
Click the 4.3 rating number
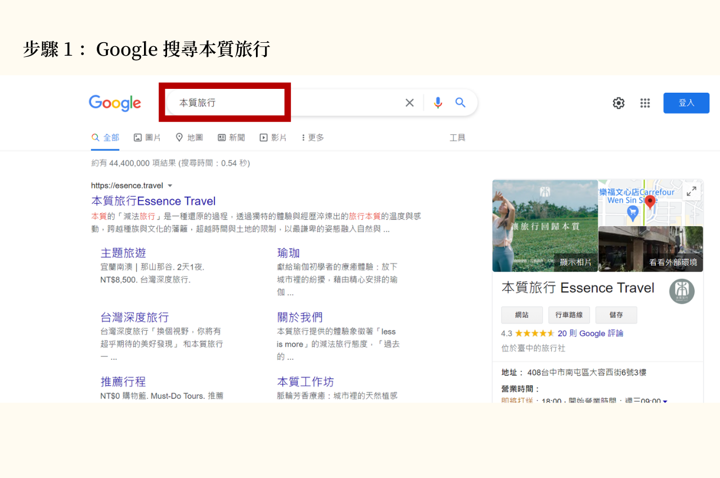(x=507, y=333)
